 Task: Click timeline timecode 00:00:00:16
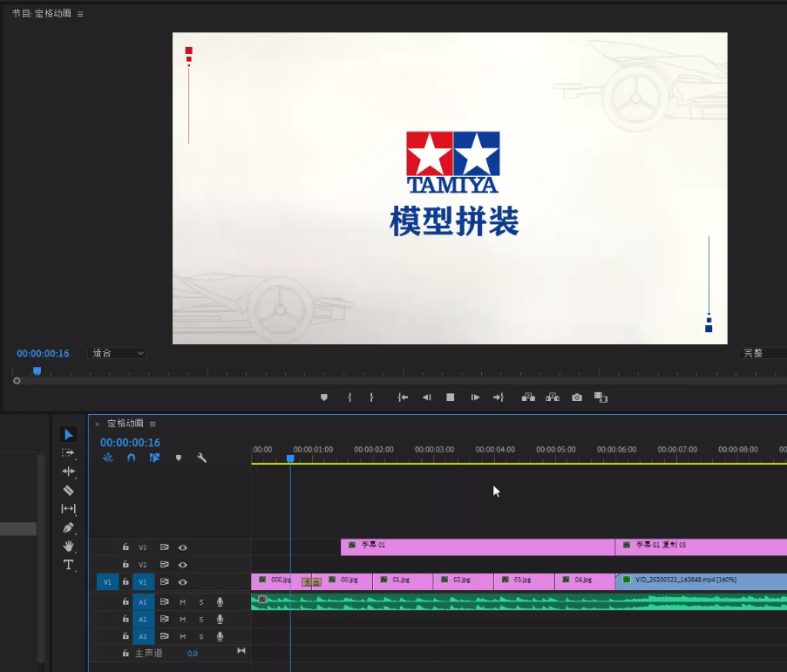(130, 443)
